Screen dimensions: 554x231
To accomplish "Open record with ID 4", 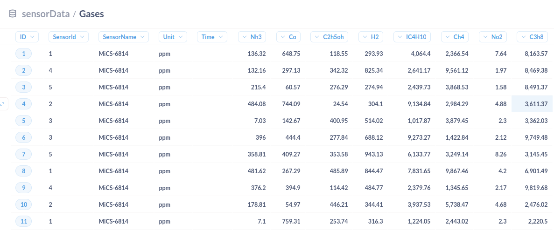I will click(x=24, y=104).
